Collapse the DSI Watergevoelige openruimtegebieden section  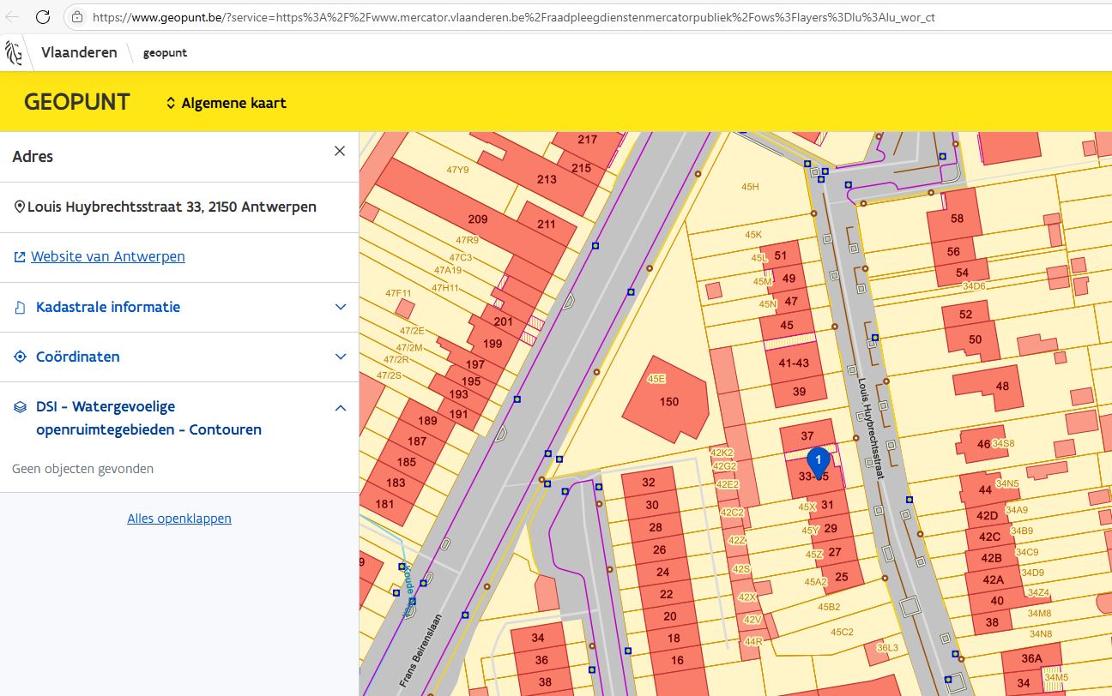[340, 408]
